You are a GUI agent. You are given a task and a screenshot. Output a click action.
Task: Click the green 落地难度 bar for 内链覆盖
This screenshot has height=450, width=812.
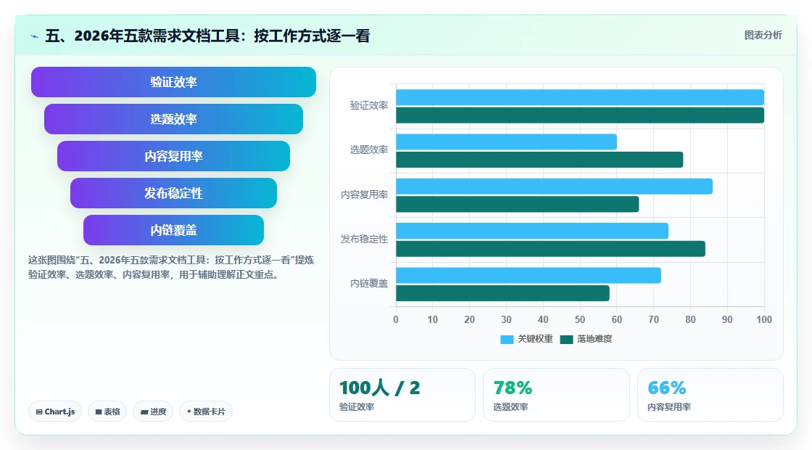click(503, 293)
